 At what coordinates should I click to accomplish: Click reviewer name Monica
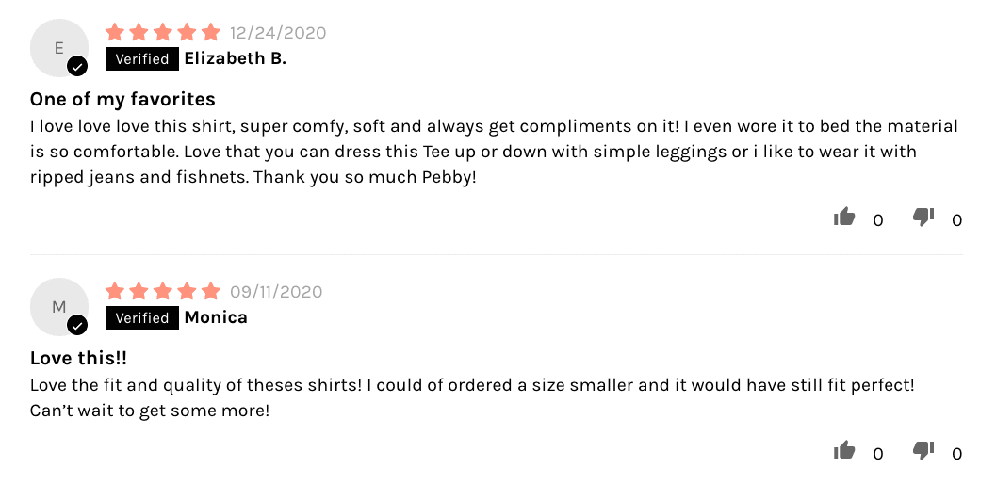[216, 317]
